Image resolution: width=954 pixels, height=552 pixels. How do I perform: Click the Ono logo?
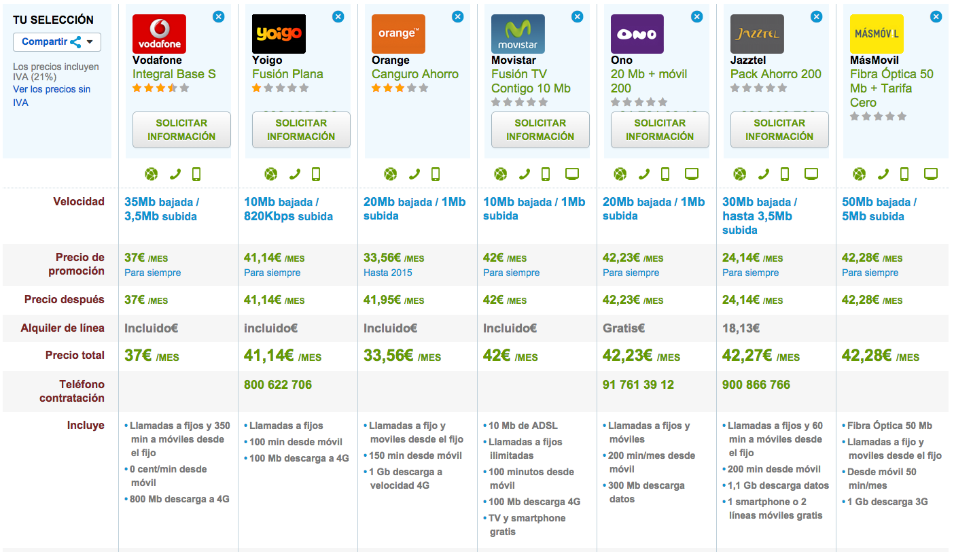pos(637,34)
